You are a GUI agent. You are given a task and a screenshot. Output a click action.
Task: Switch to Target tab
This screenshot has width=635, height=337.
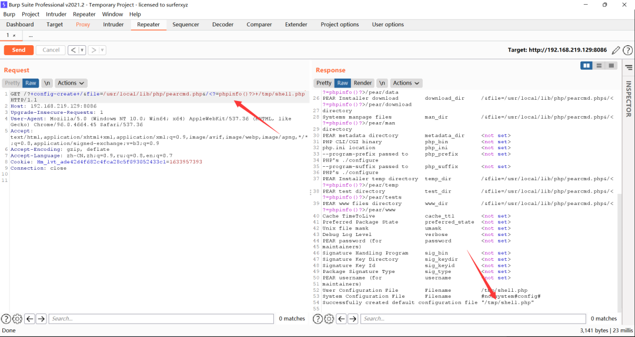coord(55,24)
